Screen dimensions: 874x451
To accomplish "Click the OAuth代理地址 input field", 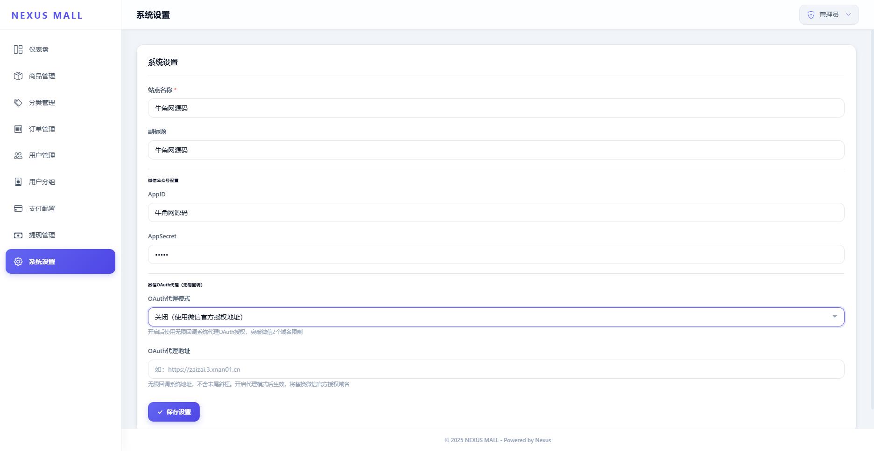I will [x=496, y=369].
